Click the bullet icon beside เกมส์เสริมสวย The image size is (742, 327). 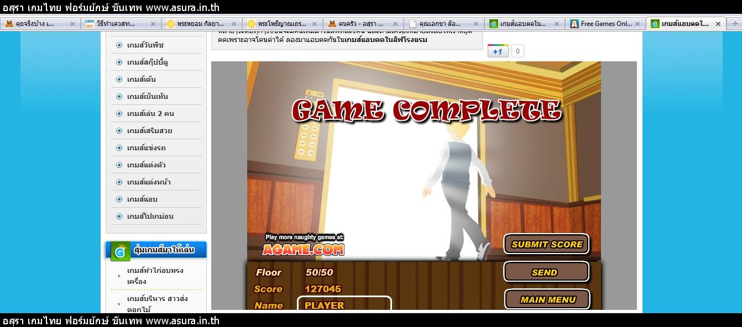[x=119, y=131]
